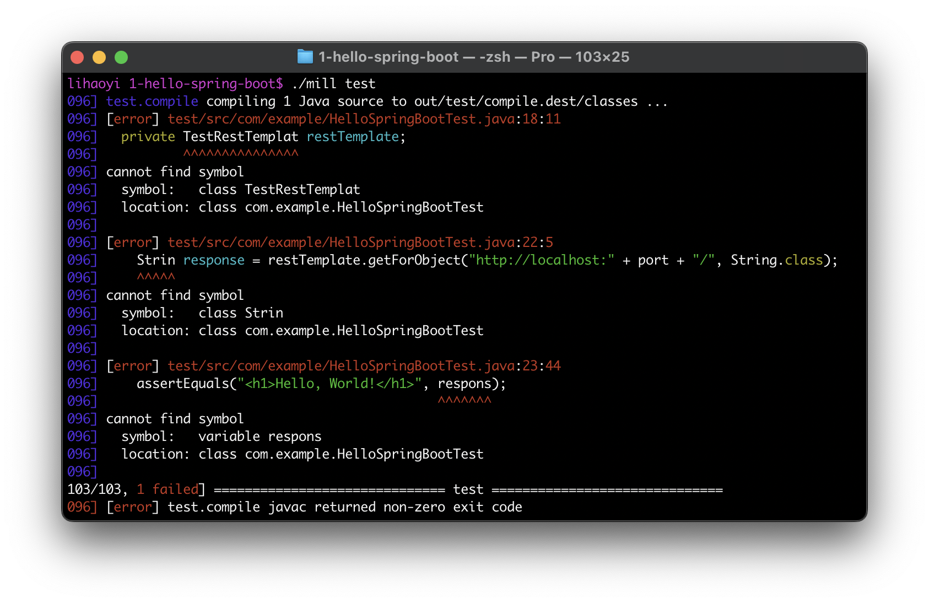Select the '1 failed' status text
This screenshot has height=603, width=929.
(166, 489)
